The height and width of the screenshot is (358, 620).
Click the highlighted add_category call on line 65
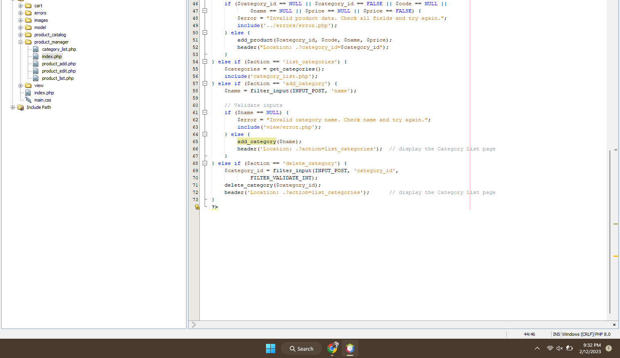(x=257, y=142)
